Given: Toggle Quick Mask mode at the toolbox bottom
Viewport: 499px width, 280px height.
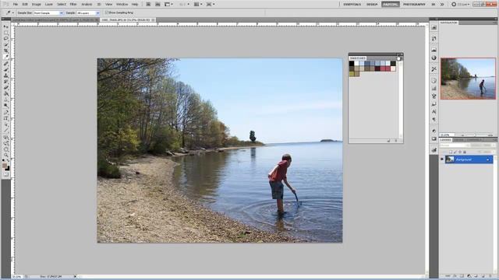Looking at the screenshot, I should (6, 174).
